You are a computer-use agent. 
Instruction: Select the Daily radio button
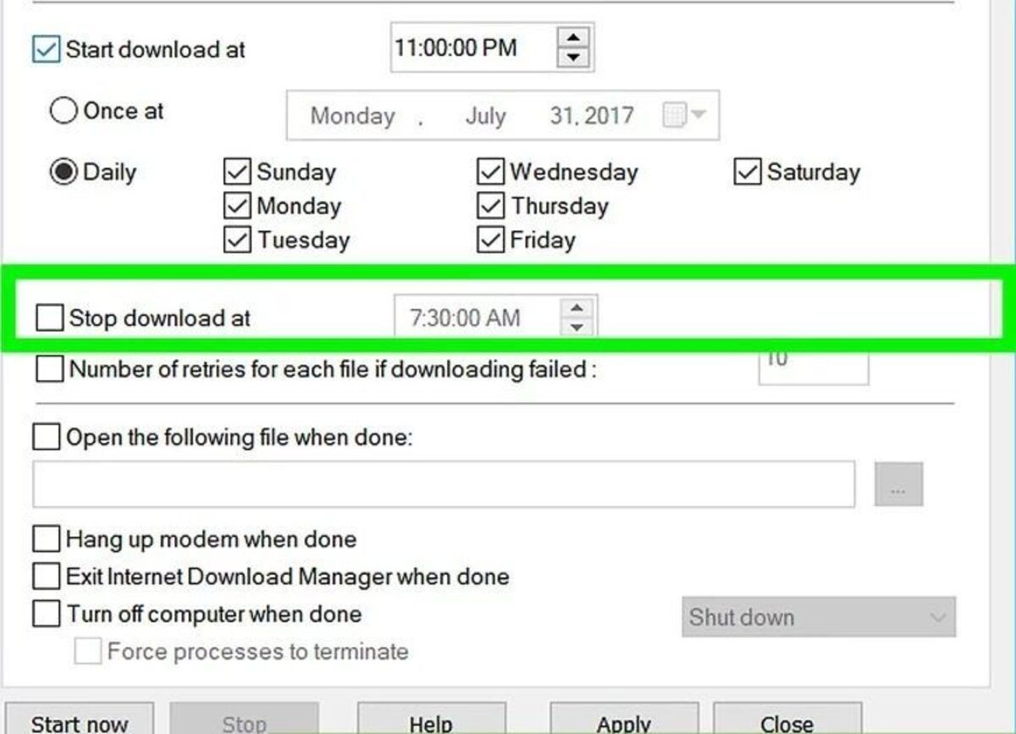coord(63,172)
